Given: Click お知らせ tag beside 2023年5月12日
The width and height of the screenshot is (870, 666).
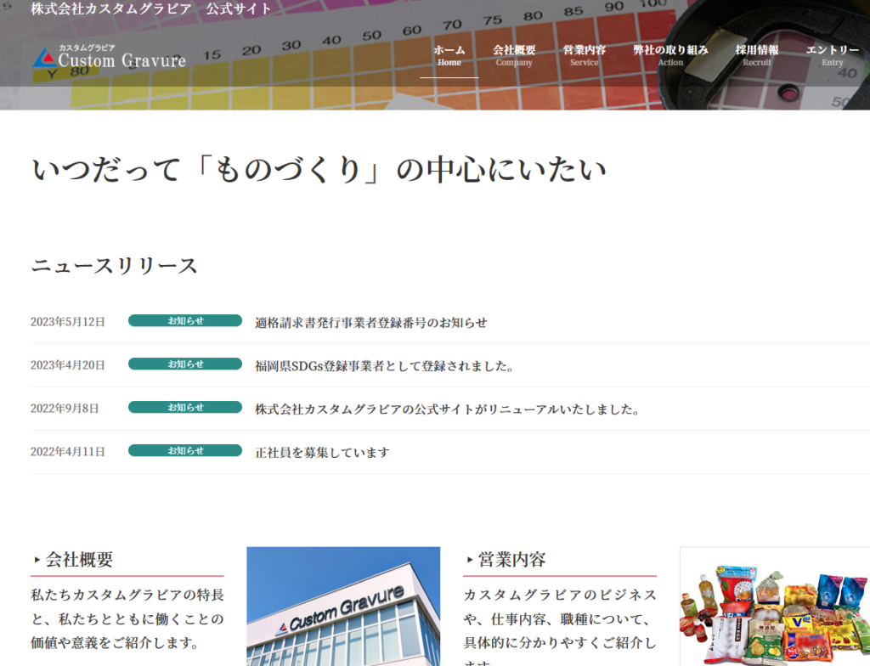Looking at the screenshot, I should point(185,321).
